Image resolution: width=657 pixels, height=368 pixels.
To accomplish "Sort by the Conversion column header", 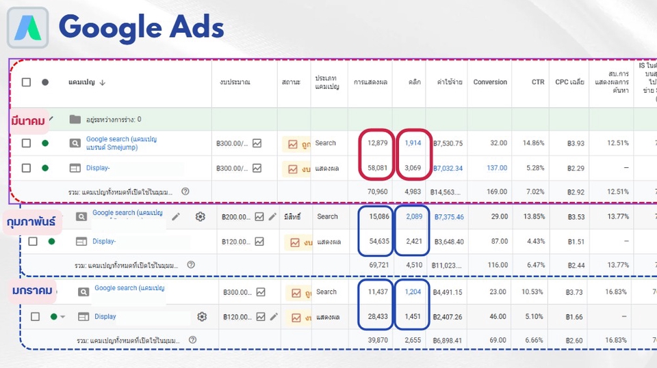I will pyautogui.click(x=490, y=82).
